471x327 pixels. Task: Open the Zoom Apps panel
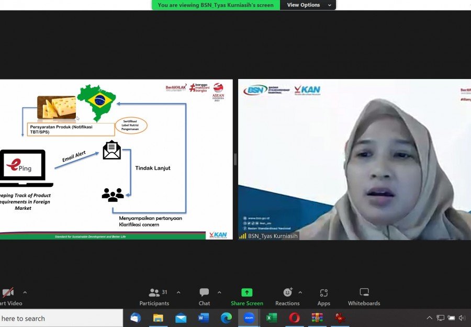[323, 297]
